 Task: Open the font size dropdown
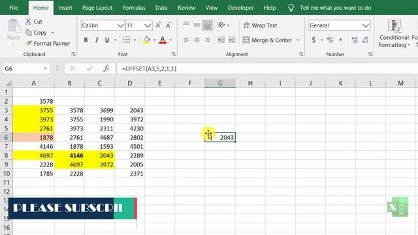[x=148, y=25]
